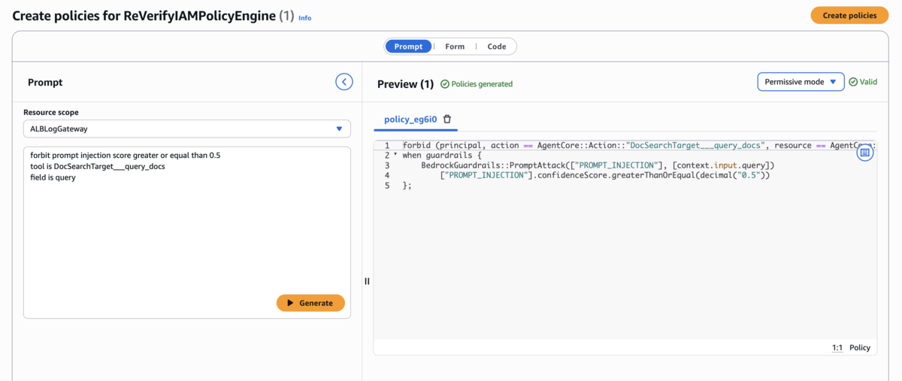Select the policy_eg6i0 tab

[410, 119]
